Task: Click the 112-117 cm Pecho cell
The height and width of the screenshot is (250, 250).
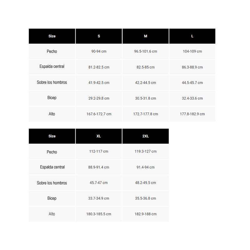Action: [99, 152]
